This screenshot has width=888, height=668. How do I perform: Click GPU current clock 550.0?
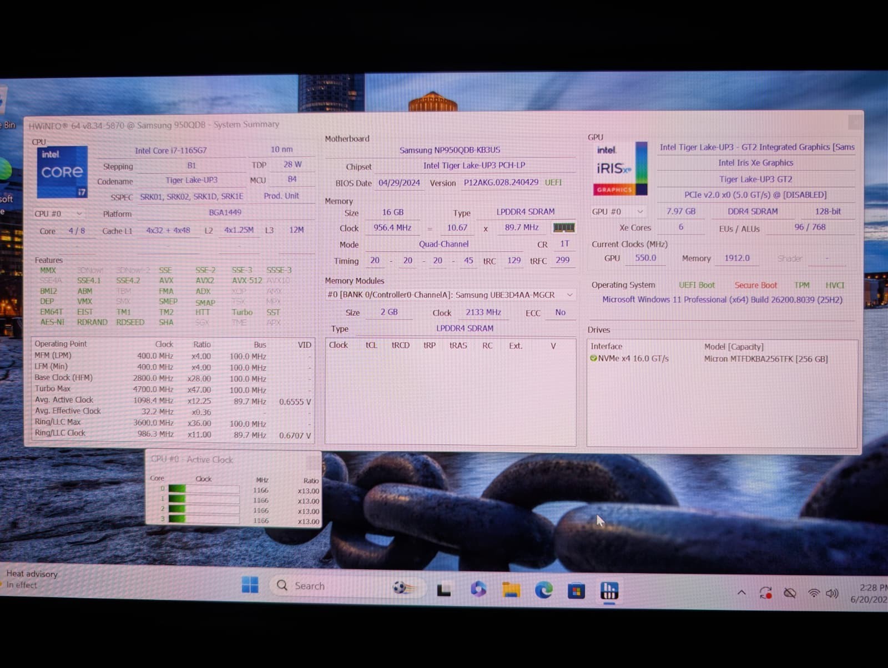pyautogui.click(x=645, y=258)
